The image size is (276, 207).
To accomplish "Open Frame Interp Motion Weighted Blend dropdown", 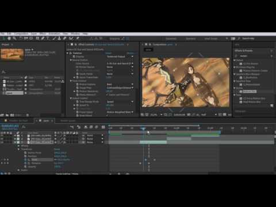I will (120, 112).
